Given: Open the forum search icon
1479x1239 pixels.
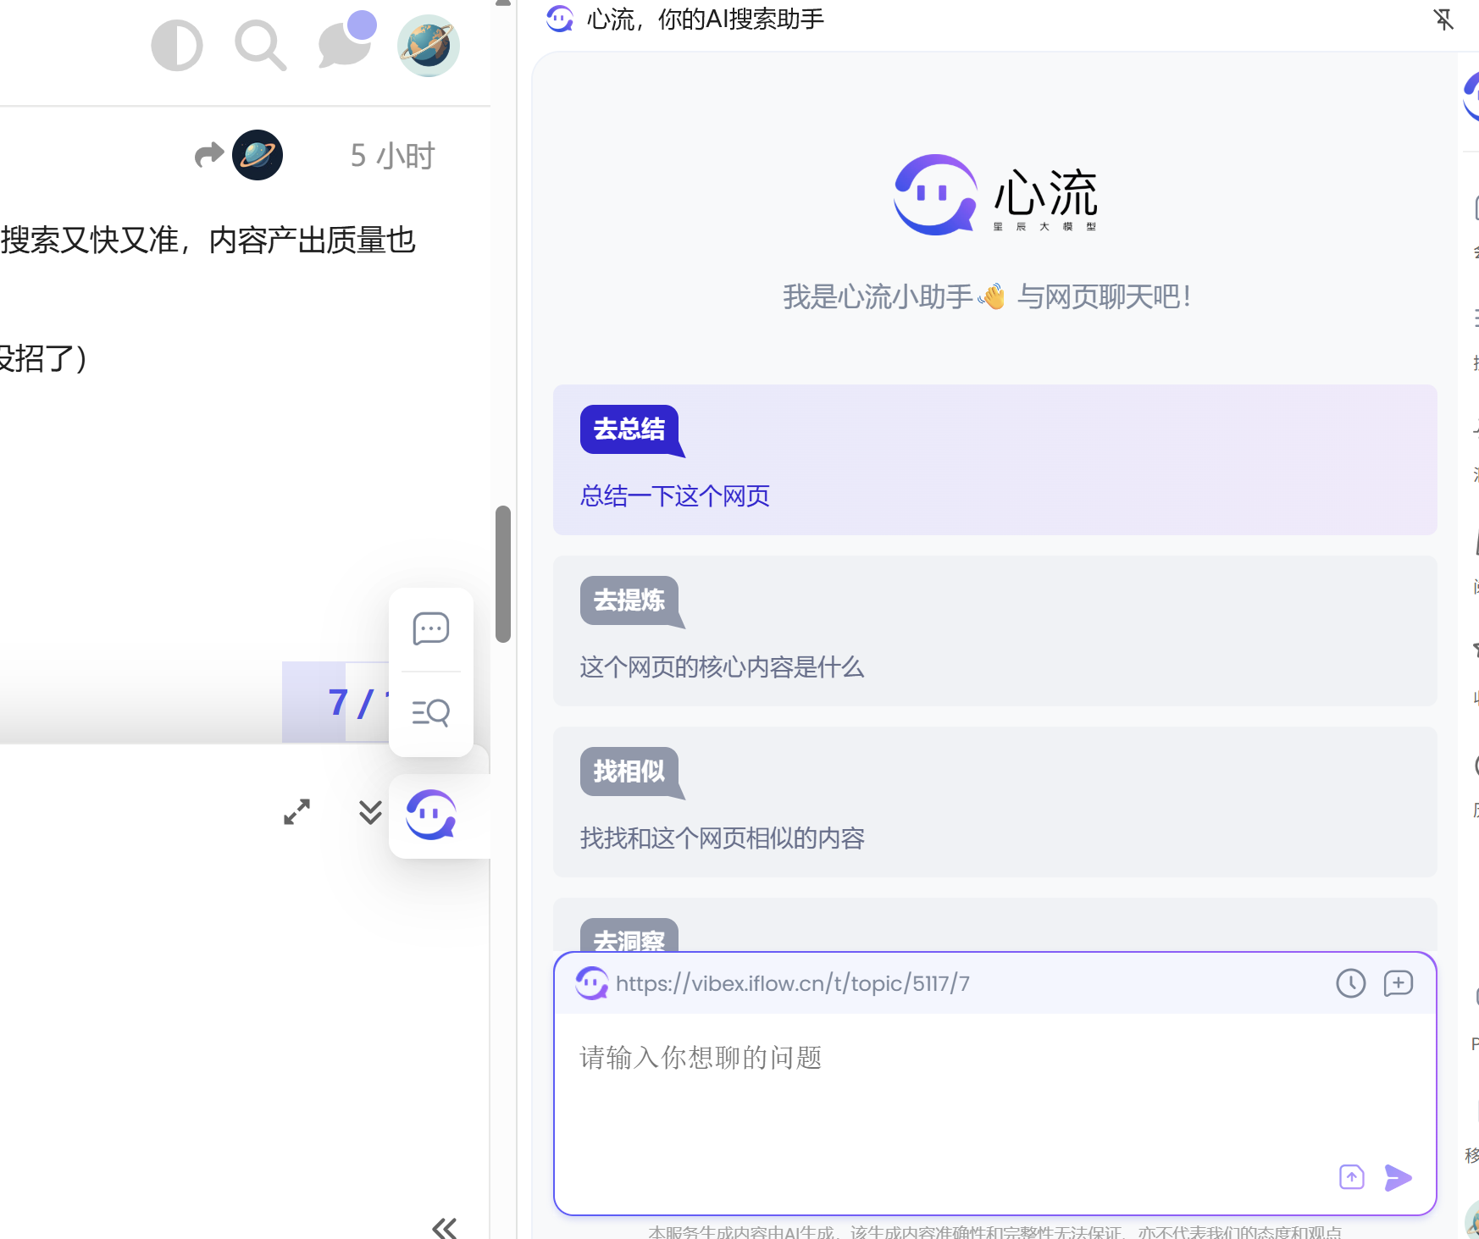Looking at the screenshot, I should click(x=260, y=46).
